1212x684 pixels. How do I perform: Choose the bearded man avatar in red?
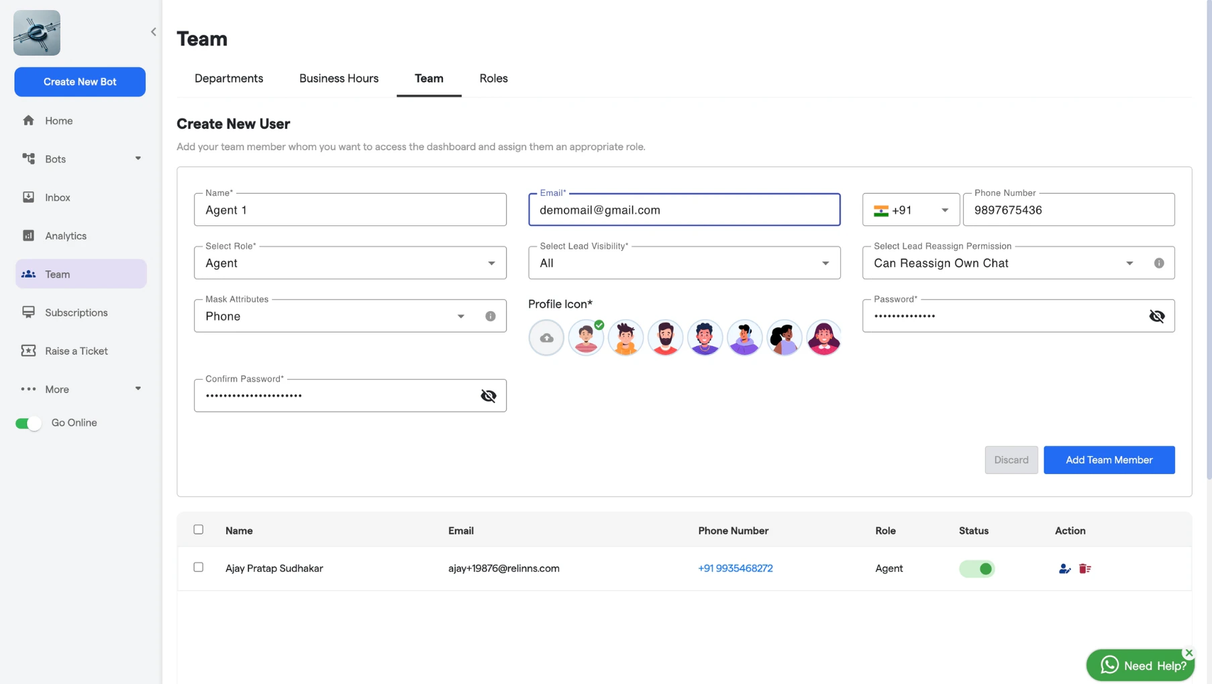(665, 337)
